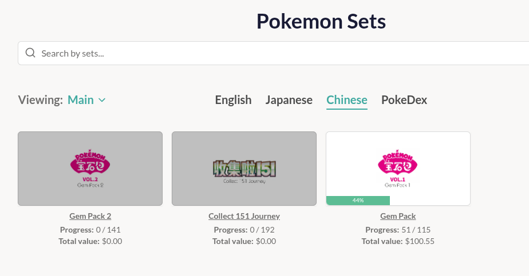Follow the 'Gem Pack' set link
This screenshot has width=529, height=276.
point(398,216)
